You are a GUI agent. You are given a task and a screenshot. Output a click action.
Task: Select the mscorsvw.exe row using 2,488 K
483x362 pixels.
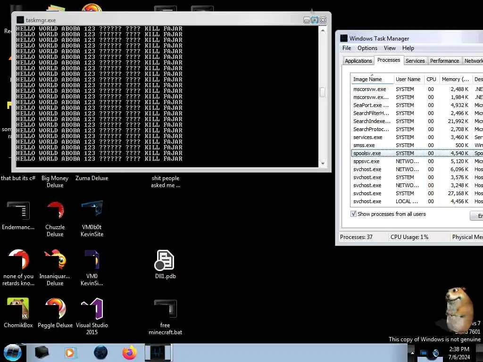coord(417,89)
